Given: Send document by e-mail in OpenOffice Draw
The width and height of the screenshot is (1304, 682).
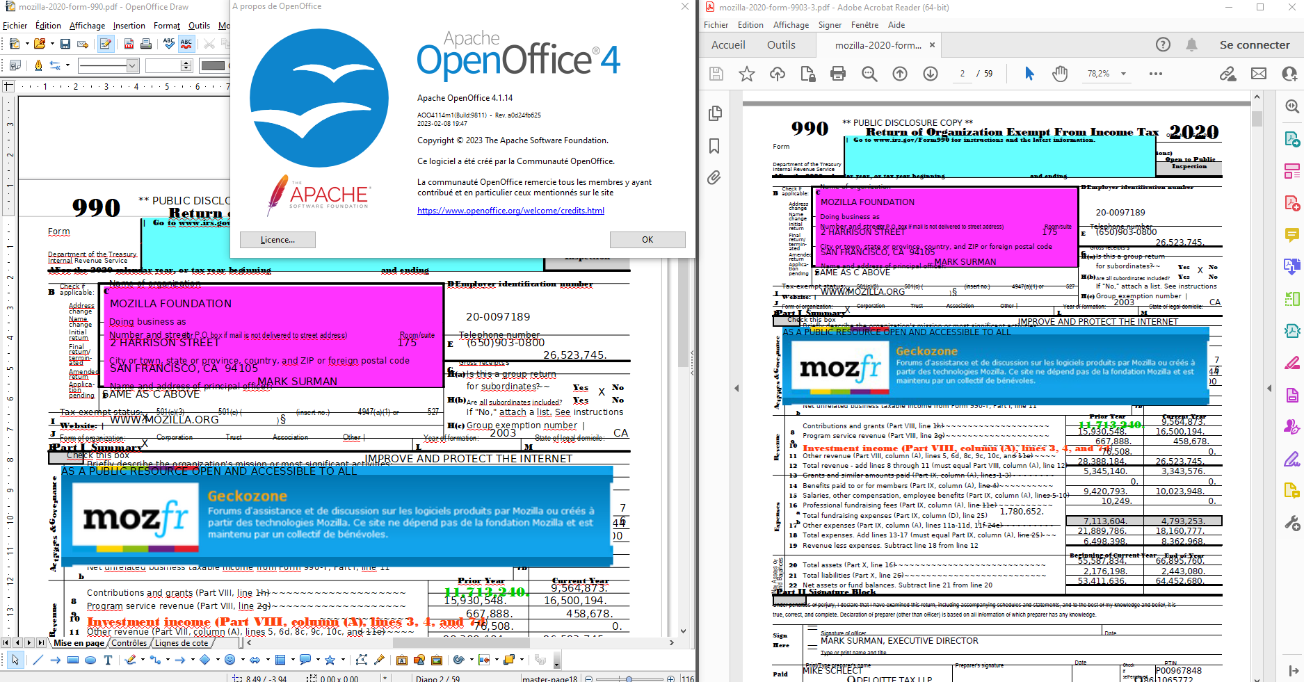Looking at the screenshot, I should (83, 44).
